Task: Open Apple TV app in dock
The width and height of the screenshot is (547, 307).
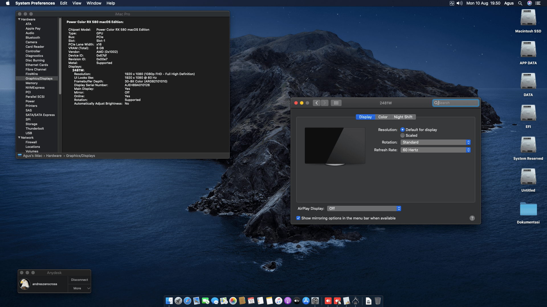Action: point(297,301)
